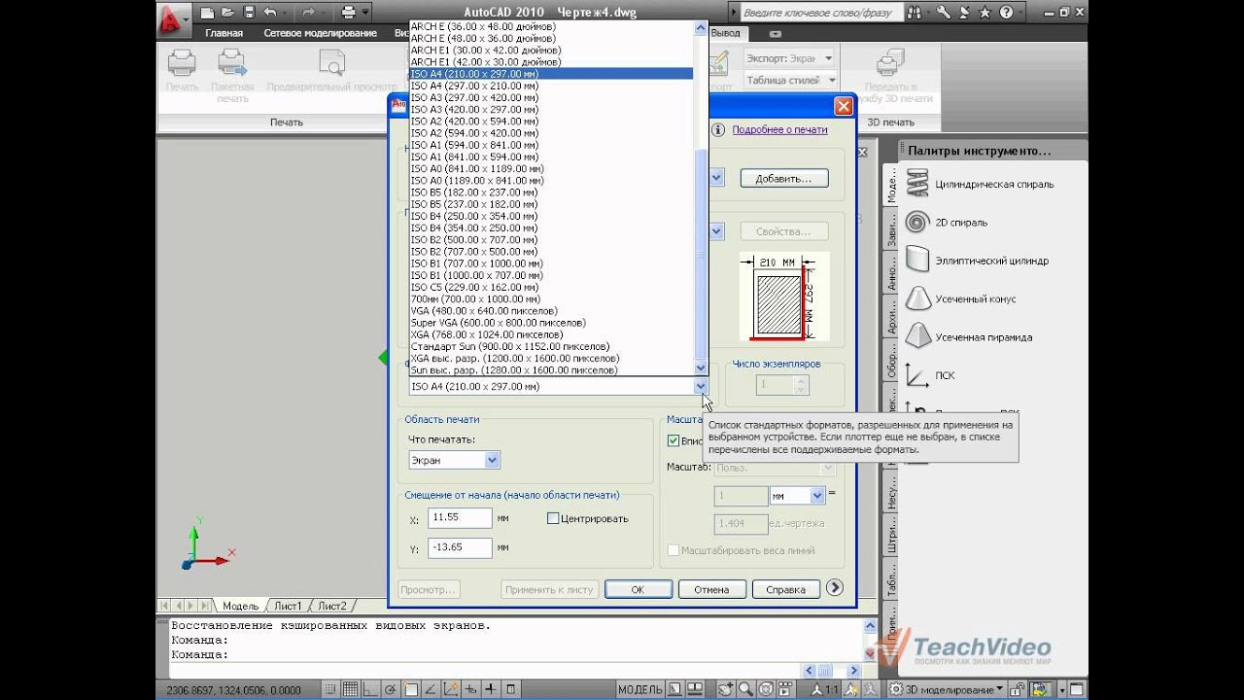This screenshot has width=1244, height=700.
Task: Open the мм units dropdown
Action: (x=816, y=496)
